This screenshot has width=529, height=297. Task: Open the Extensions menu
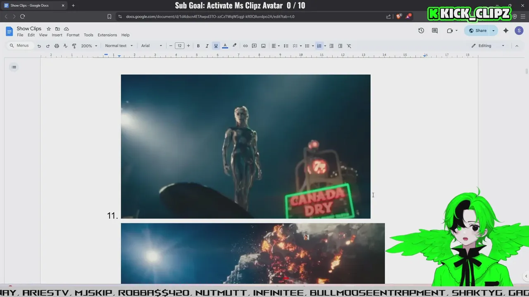click(x=107, y=35)
